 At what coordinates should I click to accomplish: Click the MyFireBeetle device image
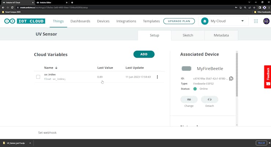point(186,69)
